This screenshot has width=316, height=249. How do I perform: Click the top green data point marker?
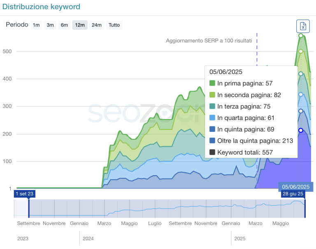tap(301, 36)
